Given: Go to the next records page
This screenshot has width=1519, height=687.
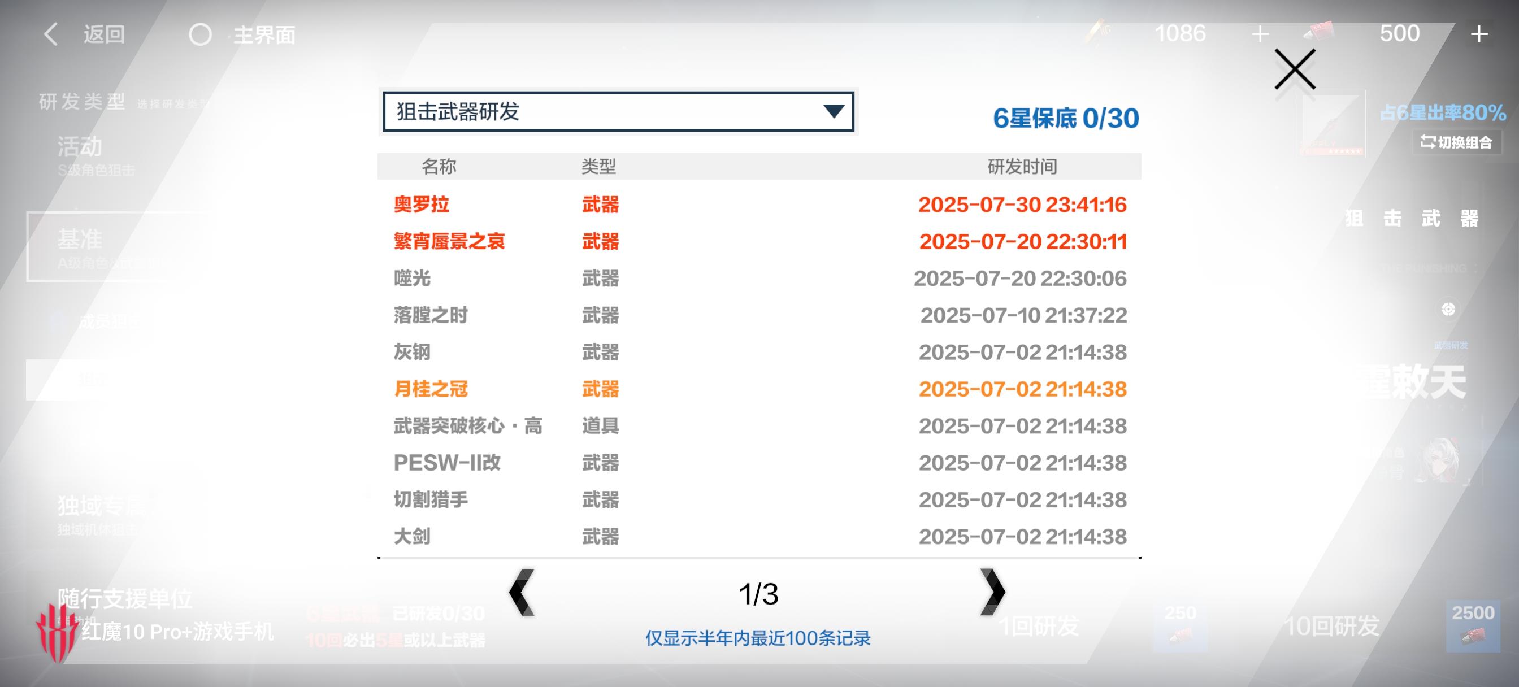Looking at the screenshot, I should point(992,592).
